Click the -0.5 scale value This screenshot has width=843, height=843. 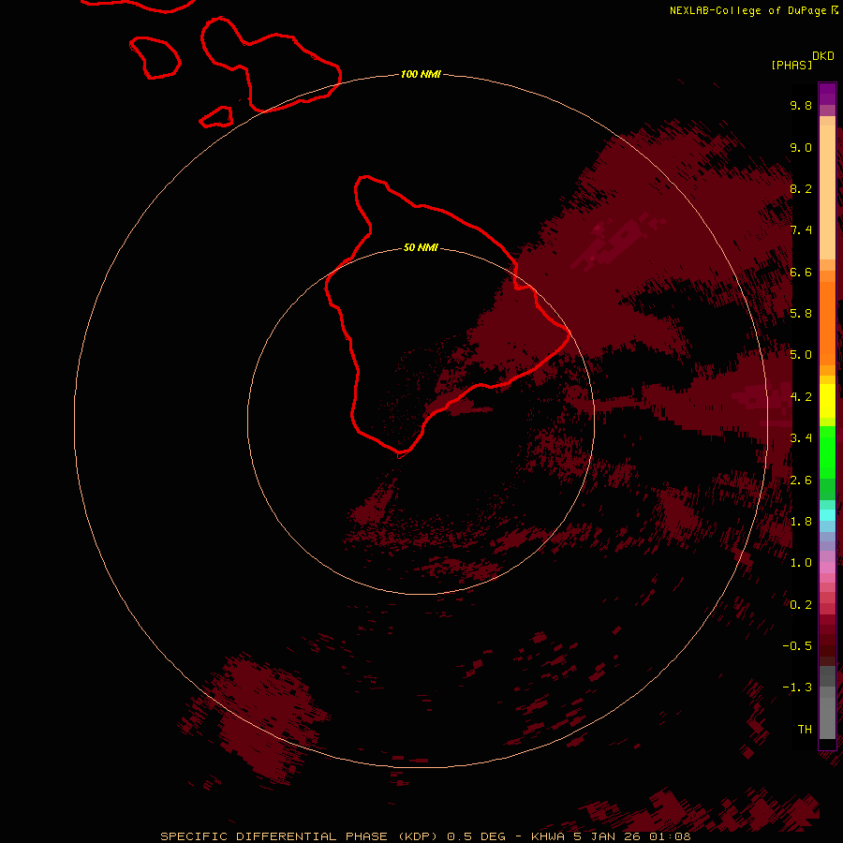point(797,646)
